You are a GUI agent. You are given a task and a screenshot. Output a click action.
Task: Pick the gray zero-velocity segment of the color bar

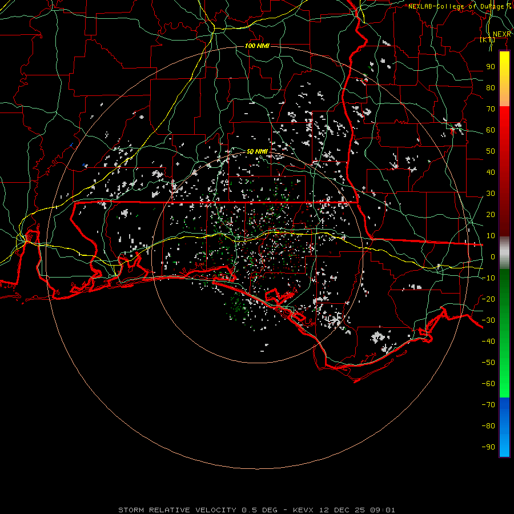pyautogui.click(x=504, y=253)
